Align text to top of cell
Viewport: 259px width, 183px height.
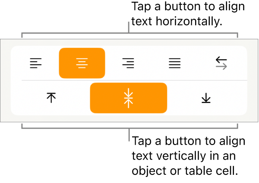[51, 98]
